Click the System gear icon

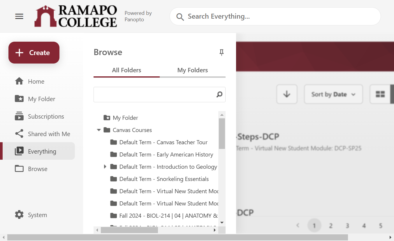click(19, 215)
